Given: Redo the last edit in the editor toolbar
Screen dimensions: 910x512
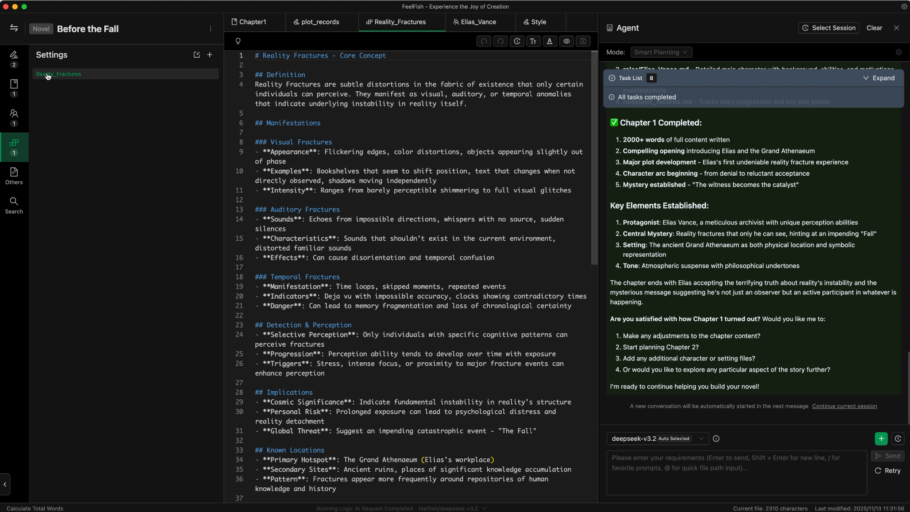Looking at the screenshot, I should [500, 41].
